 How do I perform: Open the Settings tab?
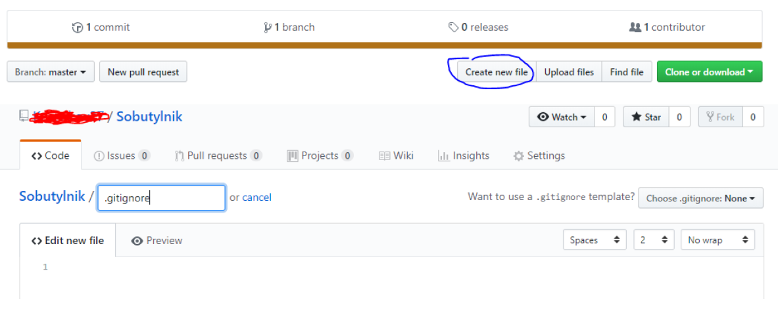[539, 155]
